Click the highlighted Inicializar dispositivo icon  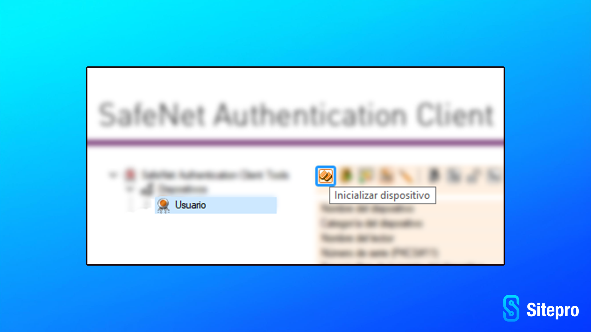click(x=325, y=176)
